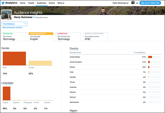
Task: Click the Ireland country name
Action: (72, 67)
